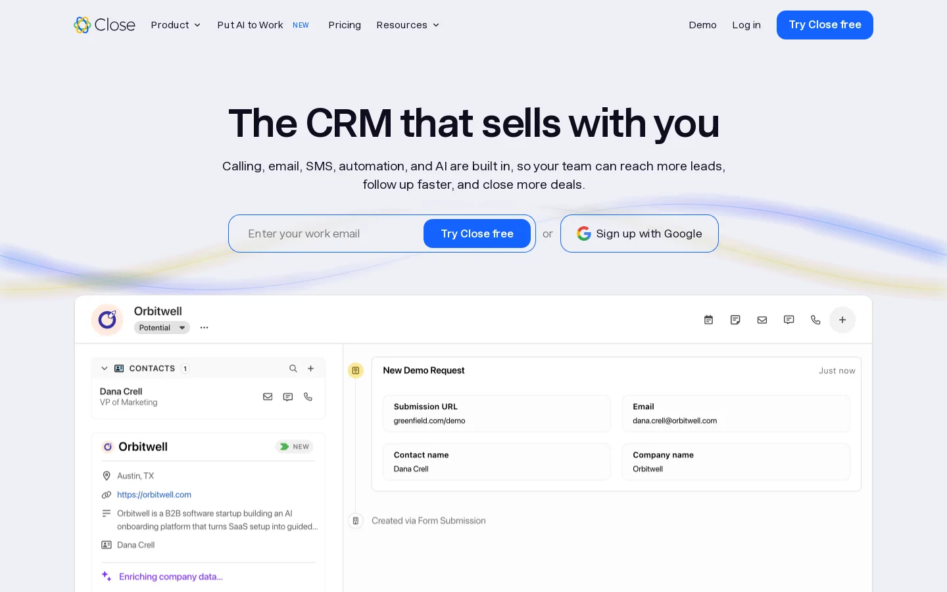Click the Orbitwell company logo avatar
This screenshot has height=592, width=947.
[107, 320]
